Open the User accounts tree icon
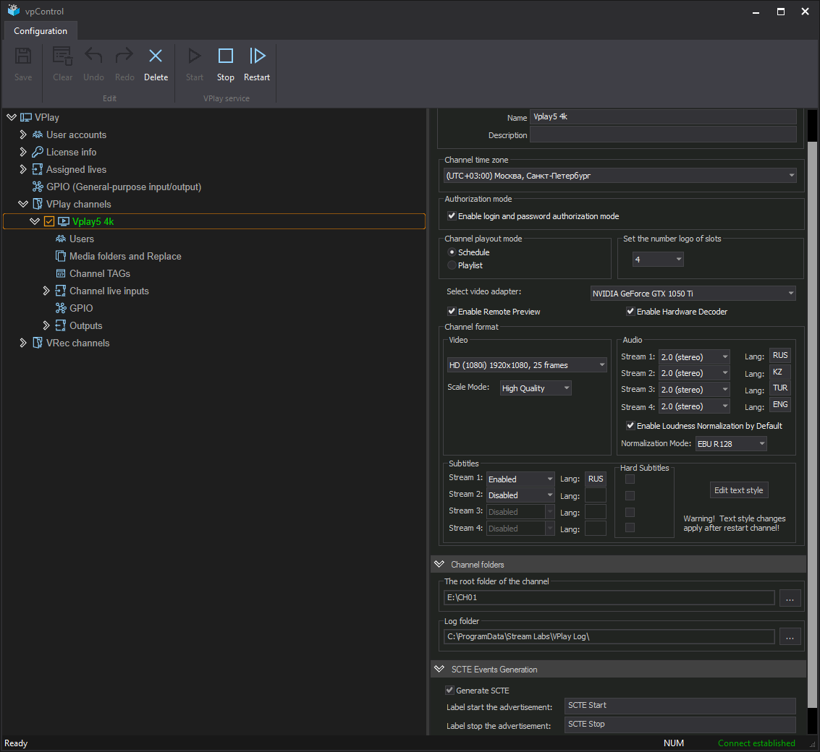This screenshot has width=820, height=752. [38, 134]
